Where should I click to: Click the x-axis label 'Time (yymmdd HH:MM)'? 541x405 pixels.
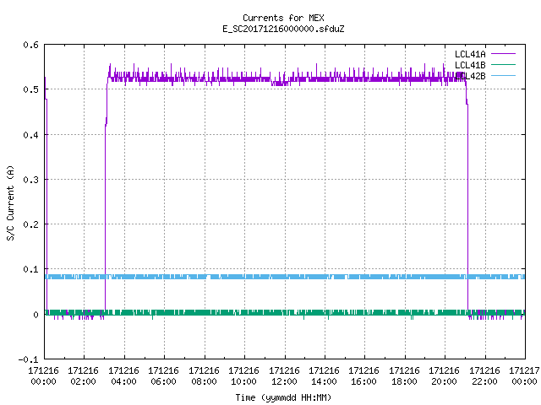(x=283, y=397)
